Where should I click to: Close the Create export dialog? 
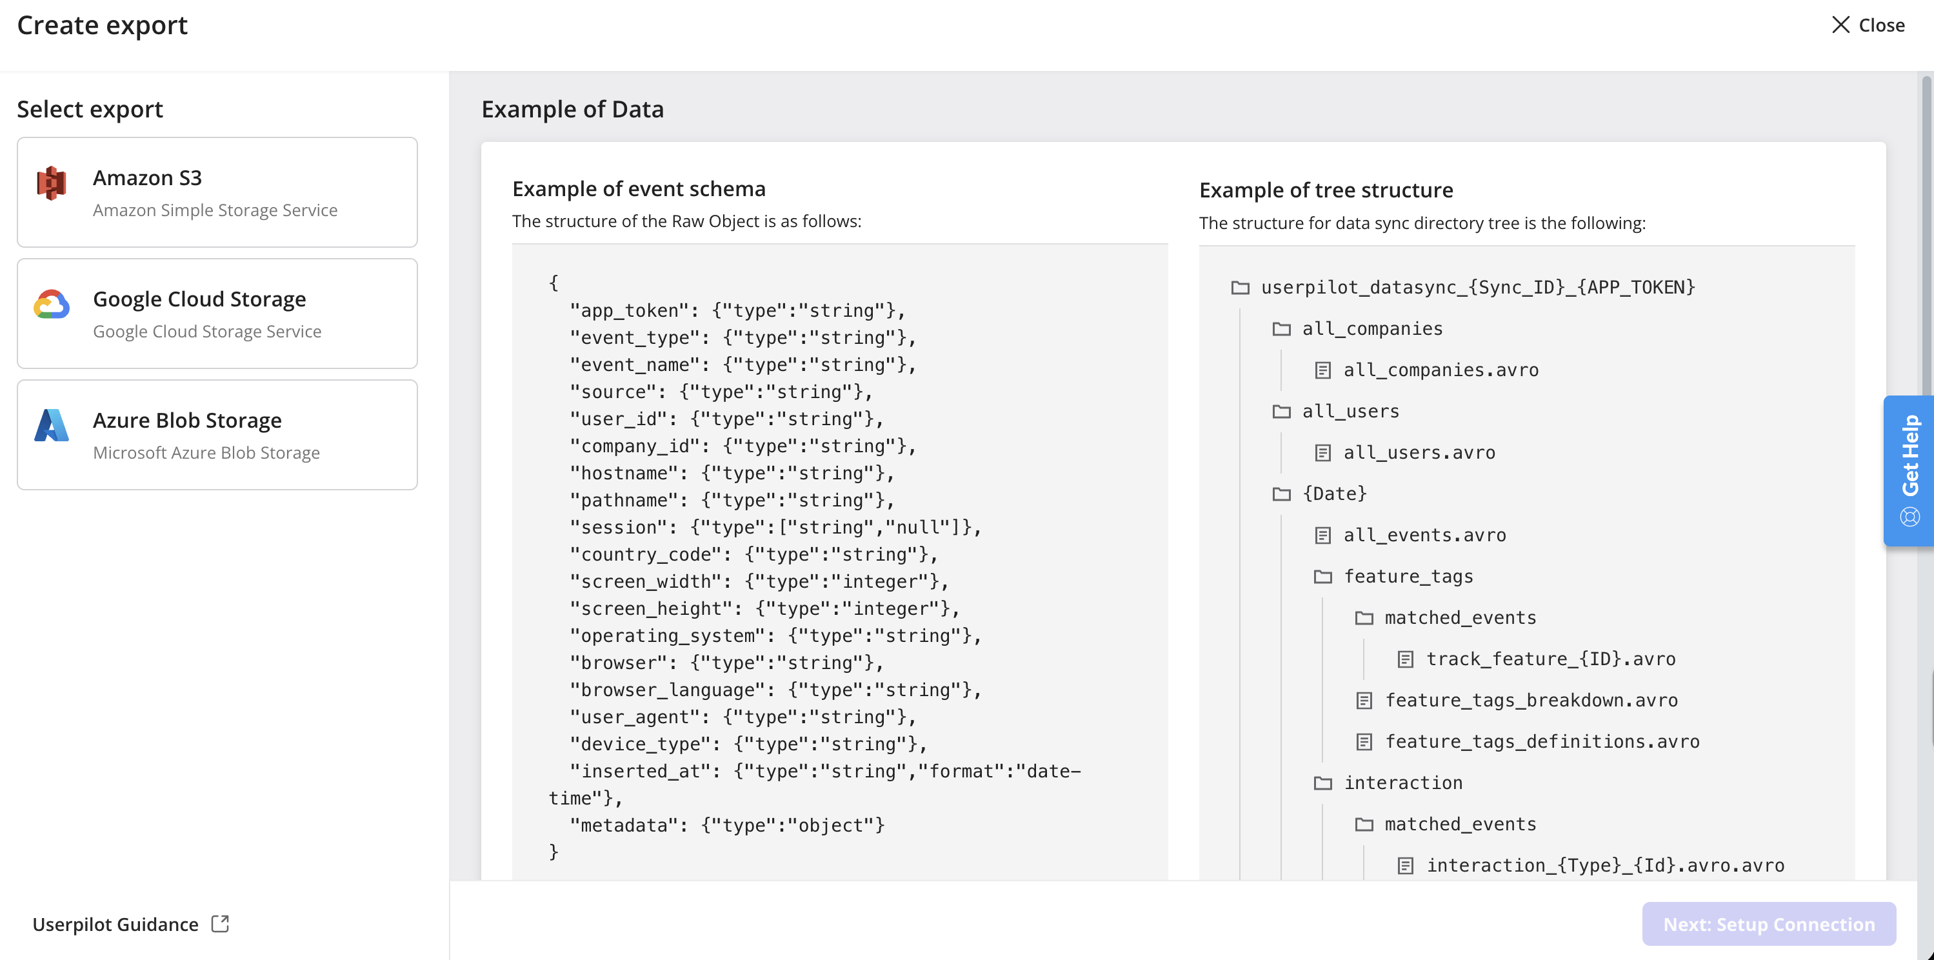[x=1868, y=25]
